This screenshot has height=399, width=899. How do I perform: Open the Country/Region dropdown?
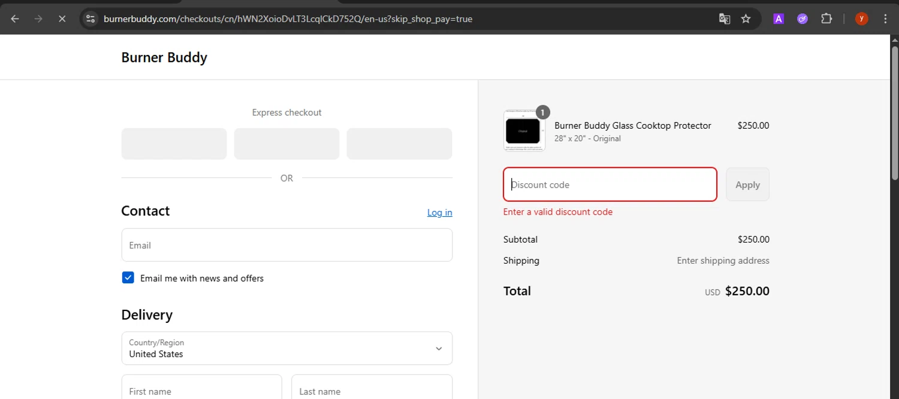click(286, 348)
